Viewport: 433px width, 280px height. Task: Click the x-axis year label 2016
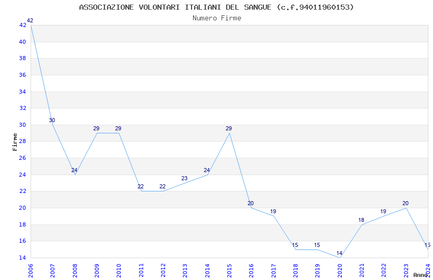click(x=251, y=270)
